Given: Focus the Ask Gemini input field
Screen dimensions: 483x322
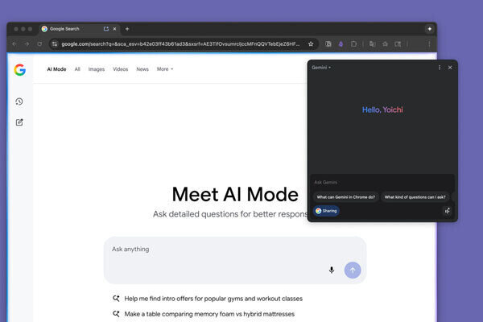Looking at the screenshot, I should click(x=382, y=183).
